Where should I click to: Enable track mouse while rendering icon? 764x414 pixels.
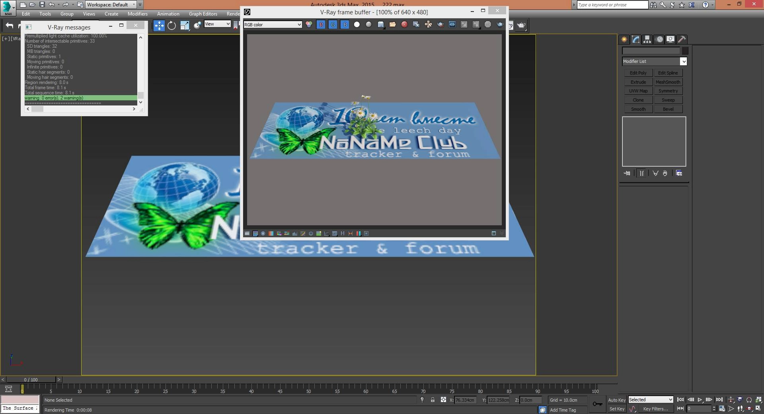[428, 25]
